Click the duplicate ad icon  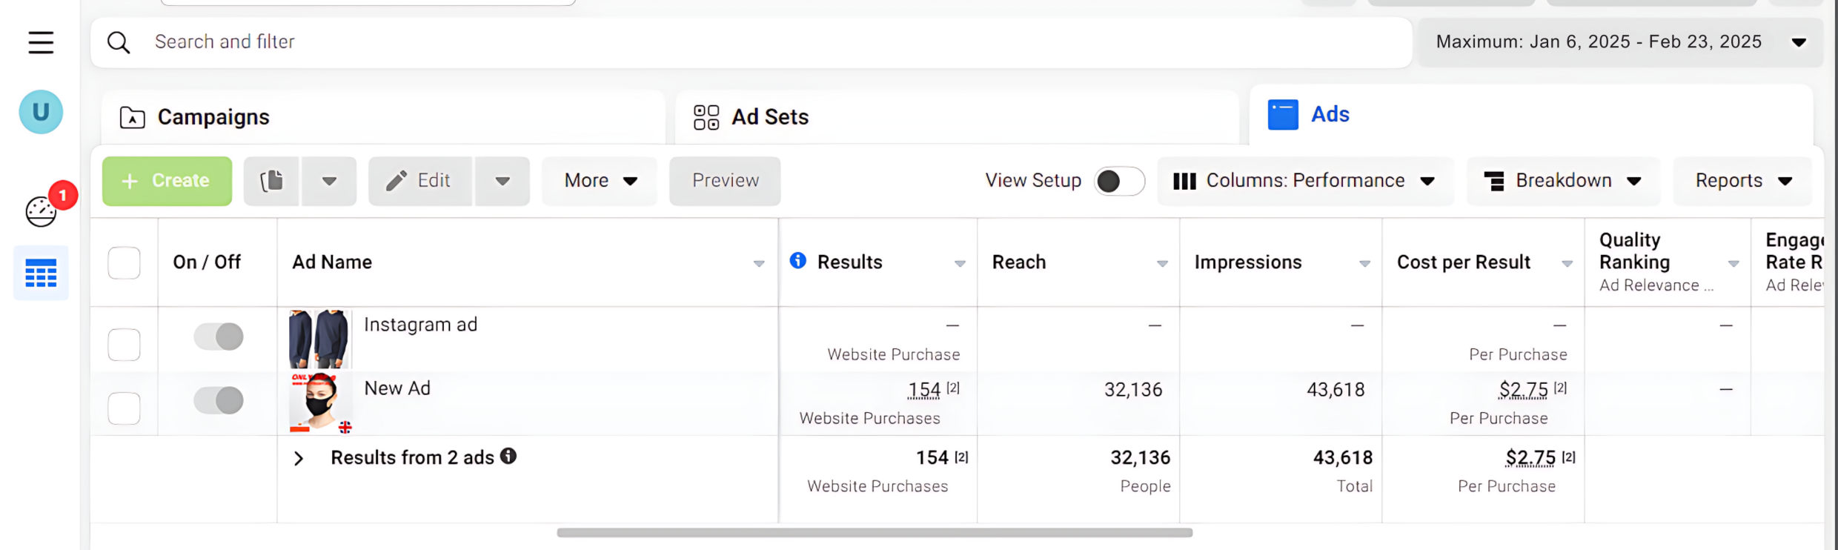271,181
